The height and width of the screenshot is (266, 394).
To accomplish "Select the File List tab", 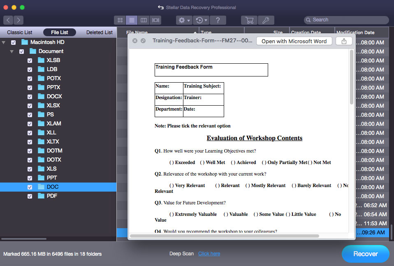I will click(60, 32).
